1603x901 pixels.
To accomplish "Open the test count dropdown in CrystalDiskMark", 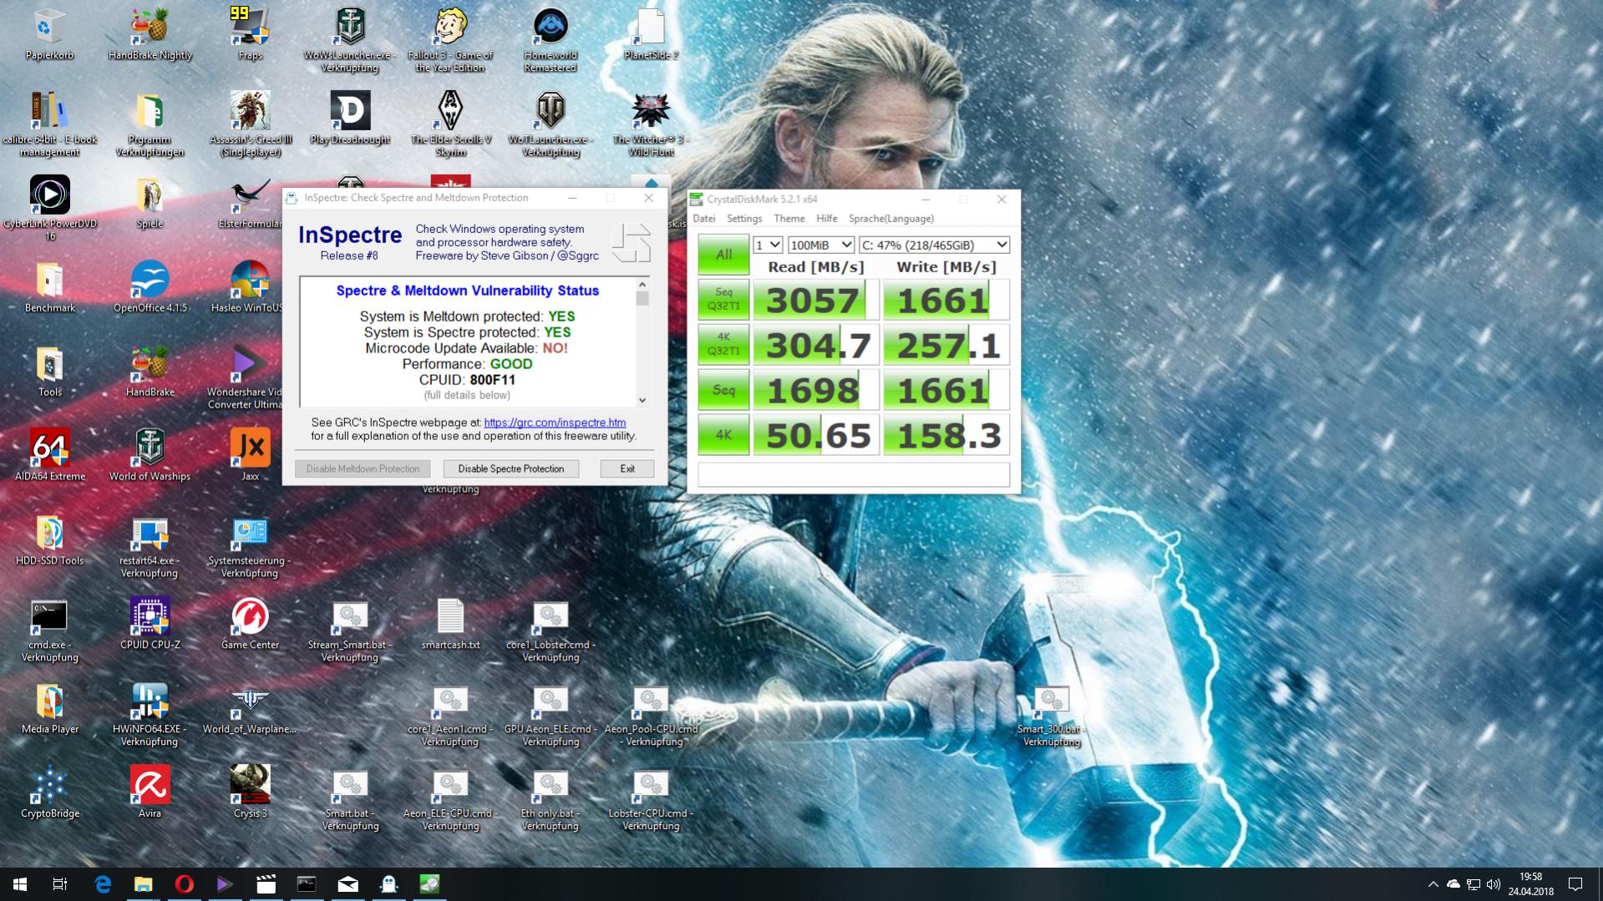I will (x=767, y=245).
